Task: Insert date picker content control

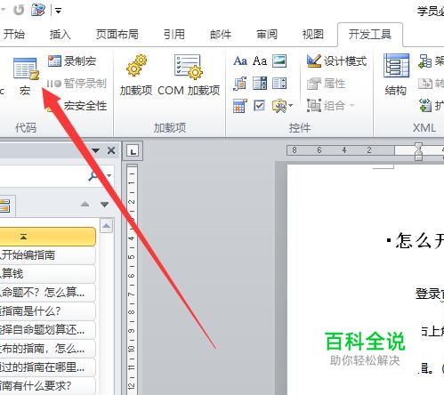Action: (240, 106)
